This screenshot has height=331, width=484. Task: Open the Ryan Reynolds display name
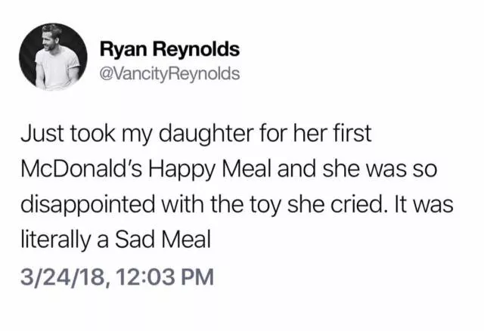coord(169,50)
